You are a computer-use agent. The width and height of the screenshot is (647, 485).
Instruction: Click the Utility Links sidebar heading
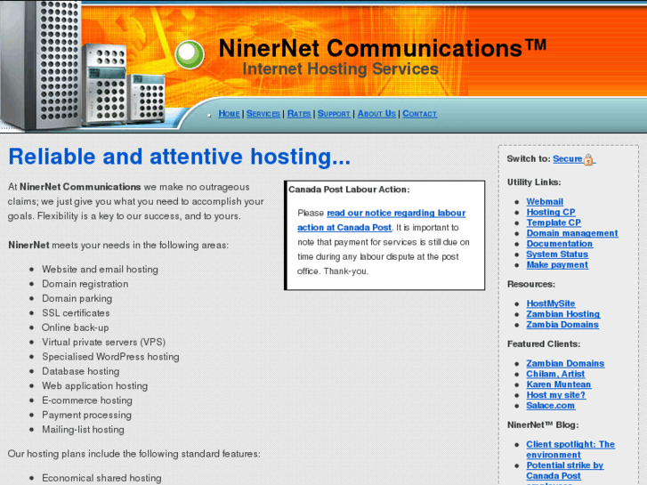click(x=534, y=182)
